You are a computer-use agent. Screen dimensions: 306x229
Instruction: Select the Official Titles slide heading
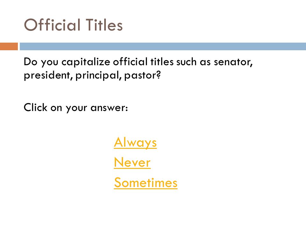pos(73,25)
